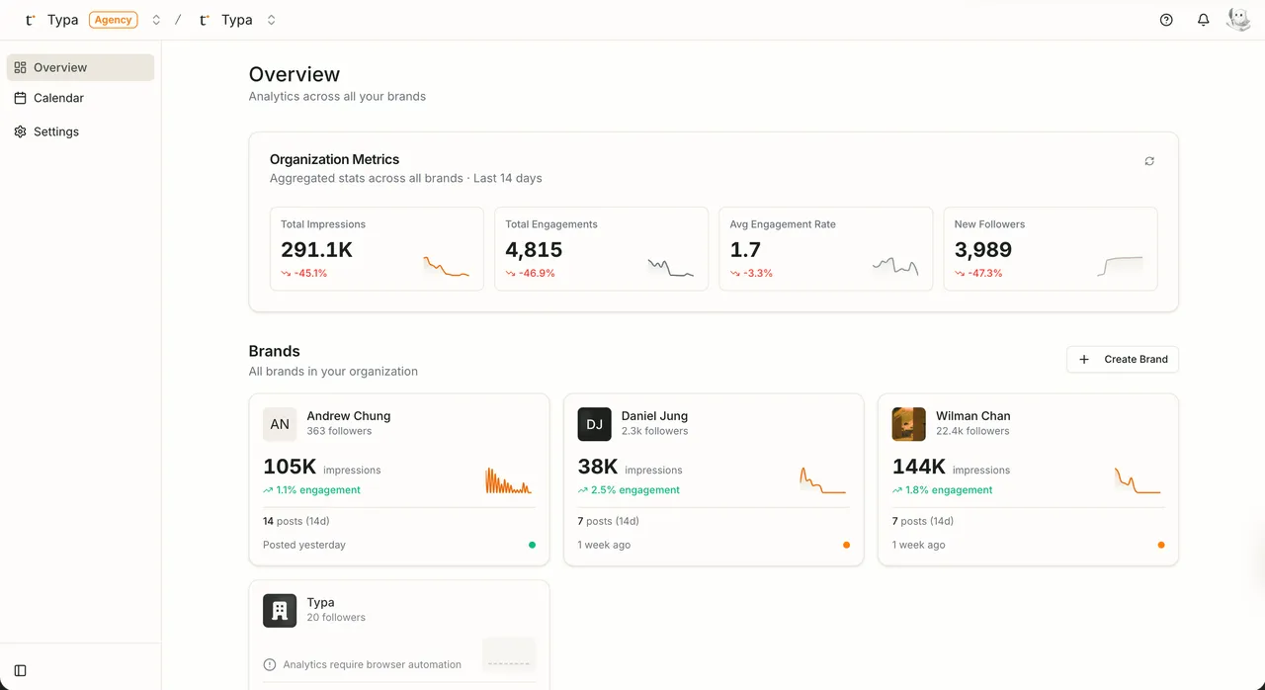Click the -3.3% change indicator

(x=751, y=273)
